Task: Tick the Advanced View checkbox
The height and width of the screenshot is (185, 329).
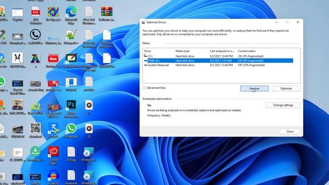Action: (144, 88)
